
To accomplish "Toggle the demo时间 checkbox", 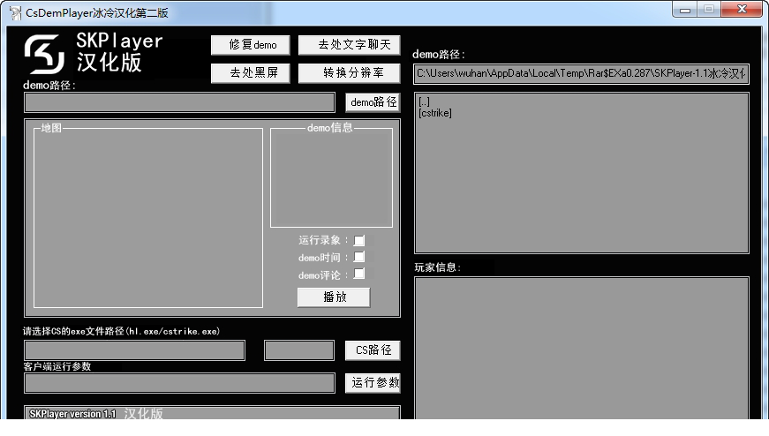I will point(359,257).
